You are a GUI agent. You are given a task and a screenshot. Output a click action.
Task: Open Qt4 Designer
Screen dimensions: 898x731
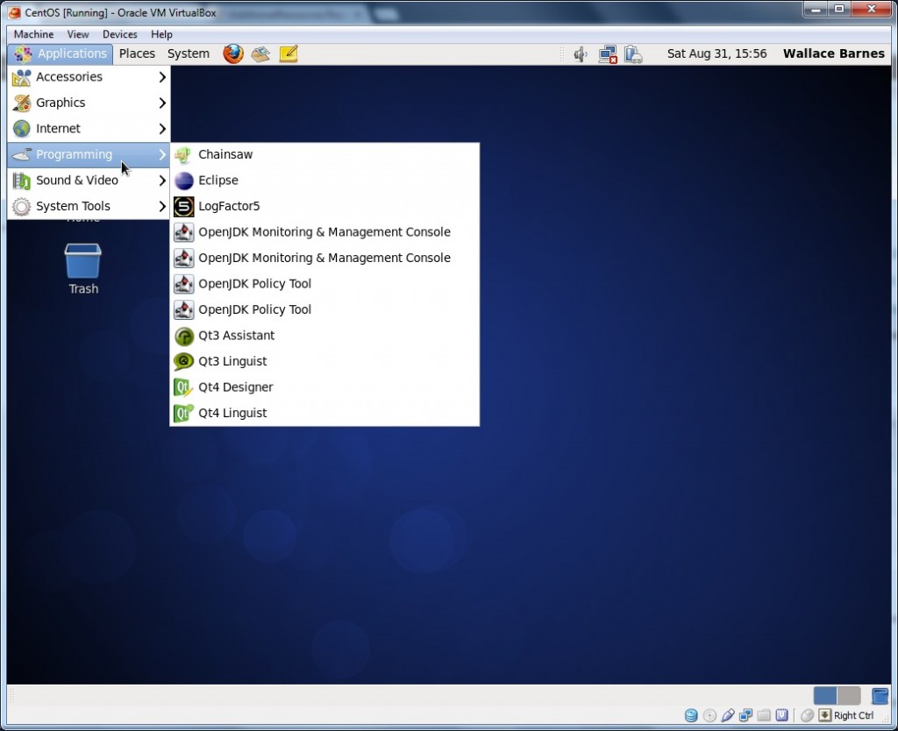[x=235, y=387]
